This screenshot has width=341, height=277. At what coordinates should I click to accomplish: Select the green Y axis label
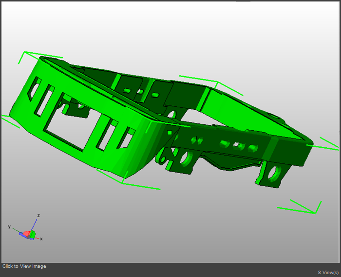[9, 227]
